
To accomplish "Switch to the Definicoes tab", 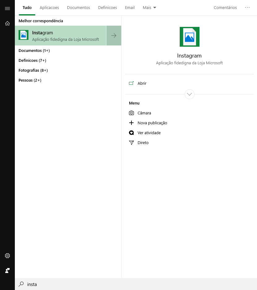I will 108,8.
